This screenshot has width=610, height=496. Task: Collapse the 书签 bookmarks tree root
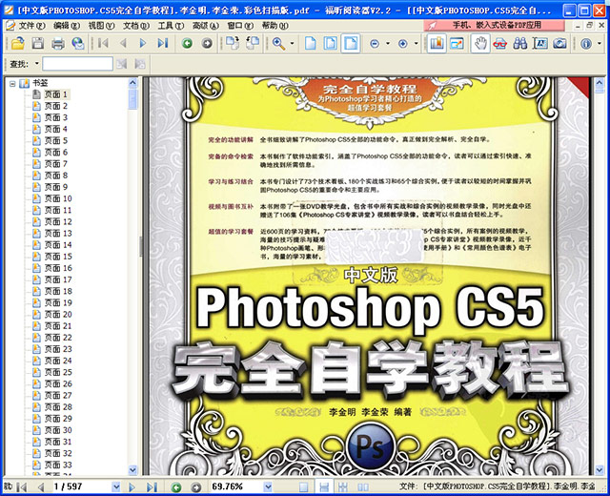[x=12, y=83]
